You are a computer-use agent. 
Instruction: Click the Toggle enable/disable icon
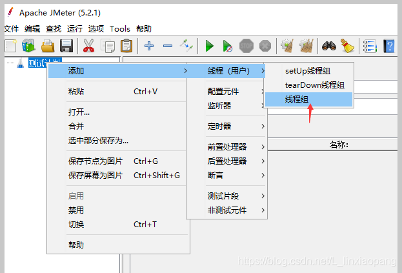(186, 45)
